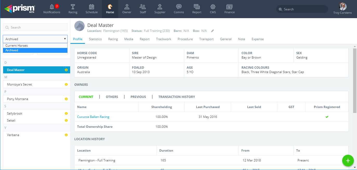Open the Archived horse filter dropdown
The height and width of the screenshot is (170, 357).
tap(35, 39)
